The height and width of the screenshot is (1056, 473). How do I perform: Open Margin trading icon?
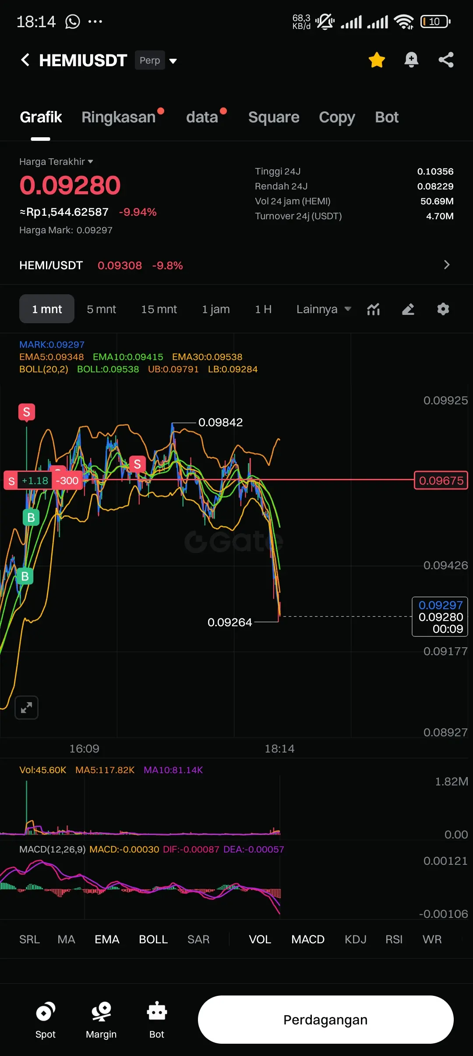click(101, 1020)
